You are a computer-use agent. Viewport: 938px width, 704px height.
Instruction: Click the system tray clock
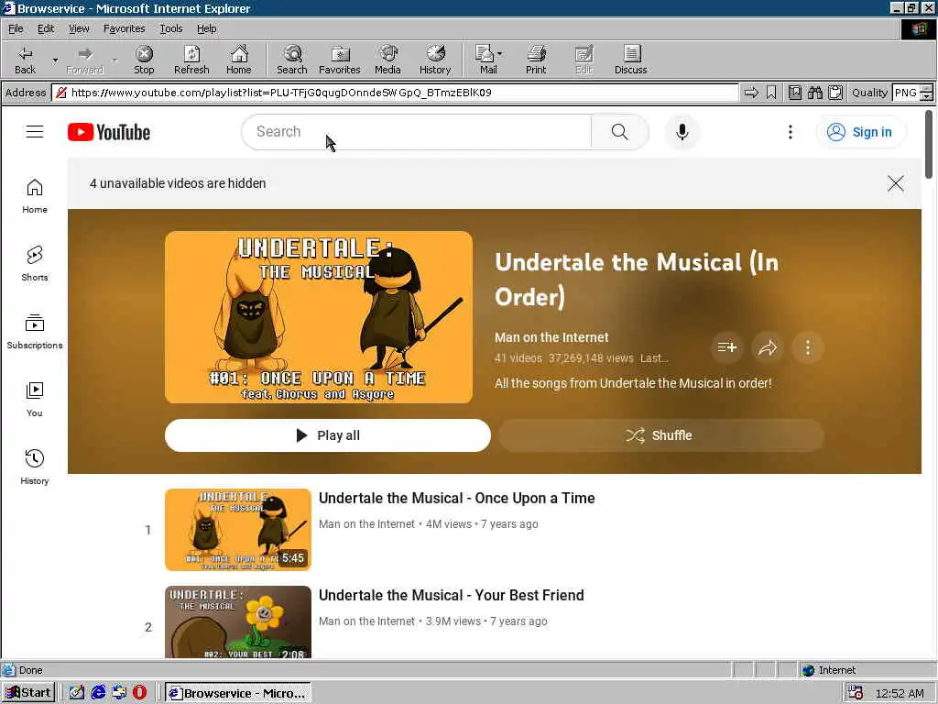900,693
